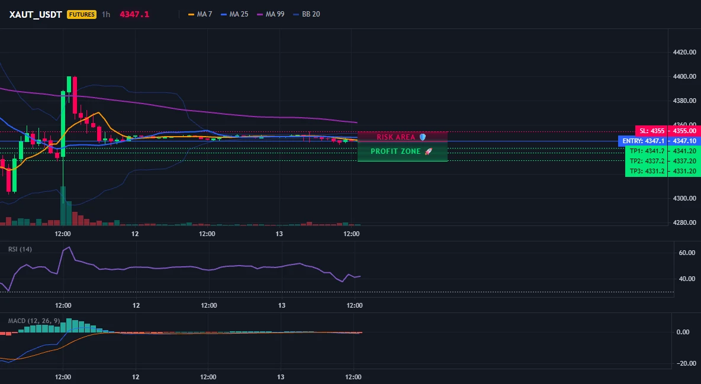Select the SL: 4355 price label
Screen dimensions: 701x384
pyautogui.click(x=651, y=131)
